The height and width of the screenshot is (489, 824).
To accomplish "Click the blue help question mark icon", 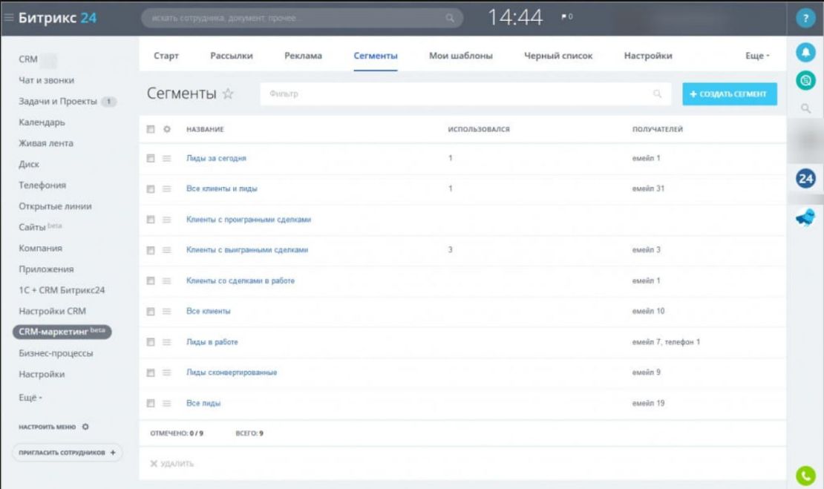I will pyautogui.click(x=805, y=19).
